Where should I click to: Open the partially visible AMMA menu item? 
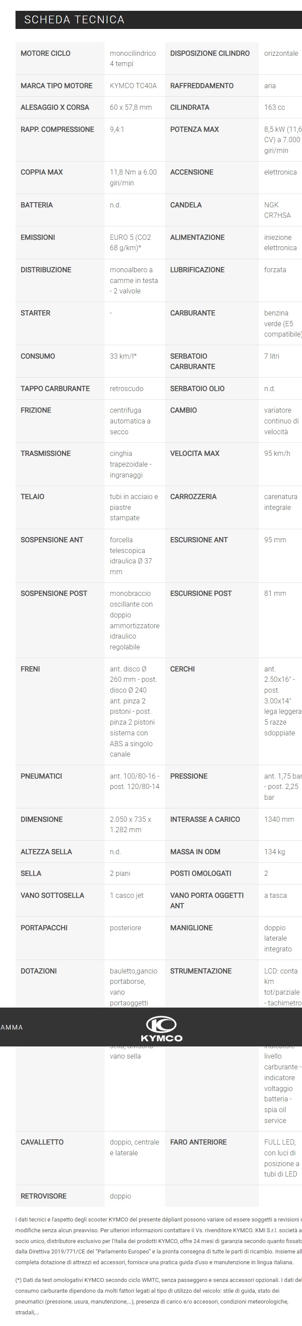11,1027
